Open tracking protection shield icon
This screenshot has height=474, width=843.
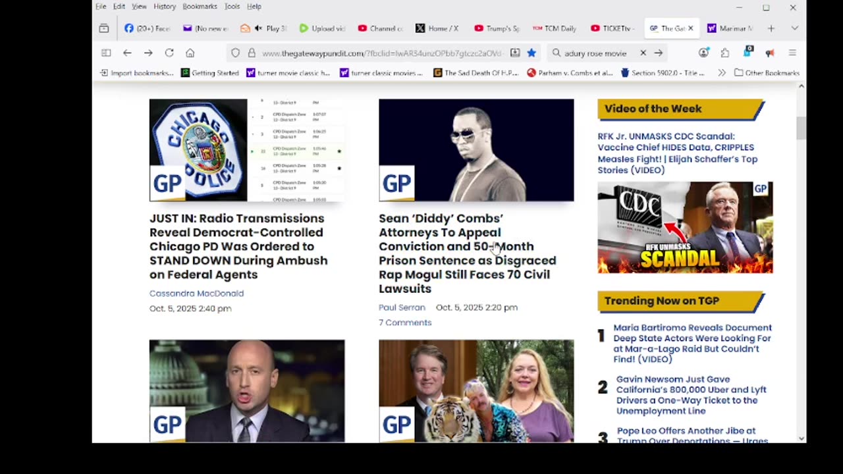point(235,53)
